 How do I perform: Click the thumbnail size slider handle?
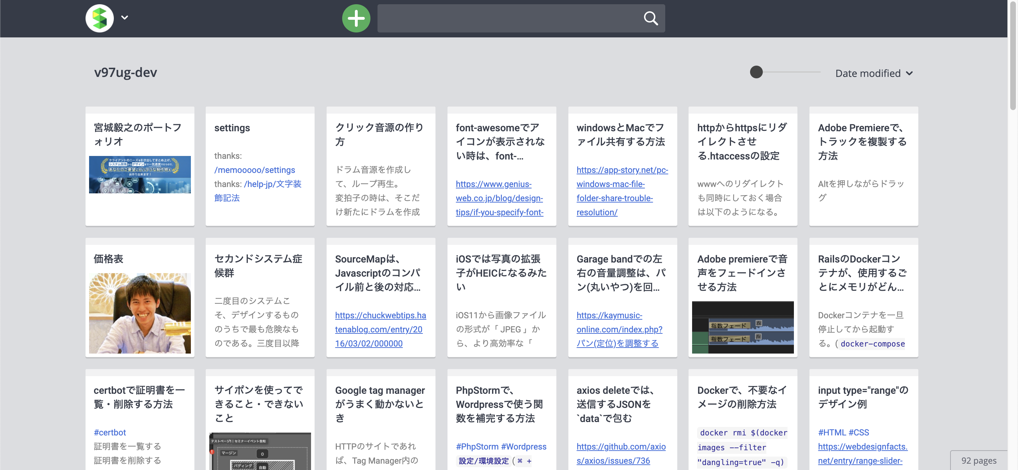(x=756, y=72)
